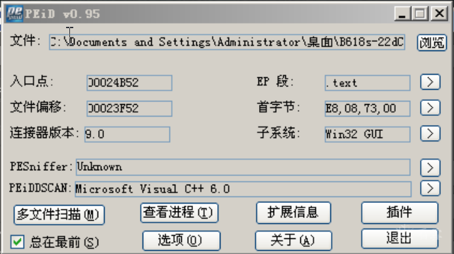Click the exit (退出) button
Screen dimensions: 454x254
coord(400,239)
